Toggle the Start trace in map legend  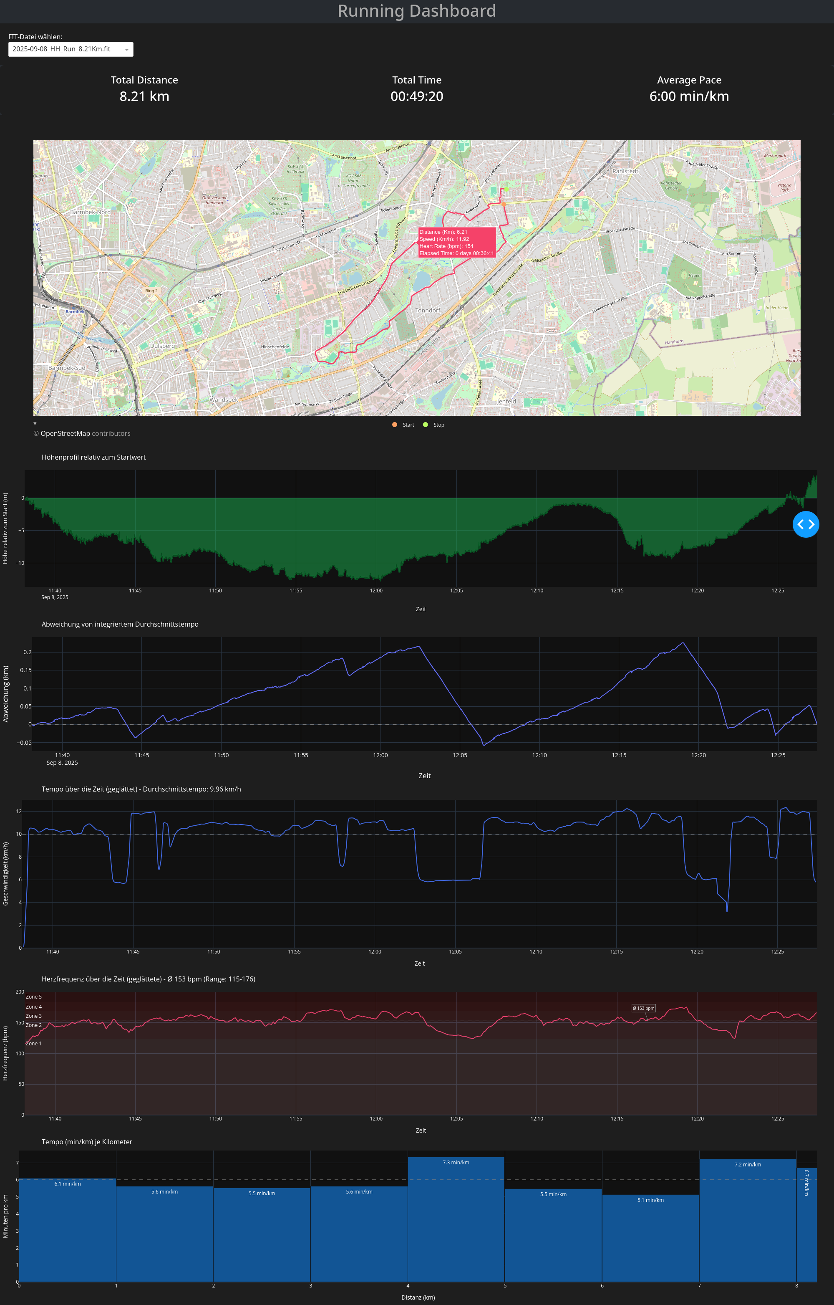408,425
